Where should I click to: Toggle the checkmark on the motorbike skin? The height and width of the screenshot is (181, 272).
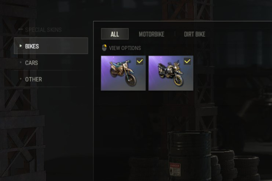click(187, 61)
